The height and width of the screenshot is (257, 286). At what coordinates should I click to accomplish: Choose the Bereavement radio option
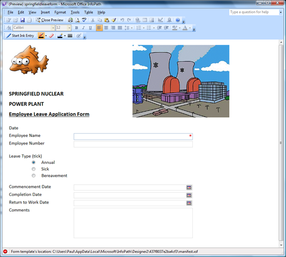(34, 176)
